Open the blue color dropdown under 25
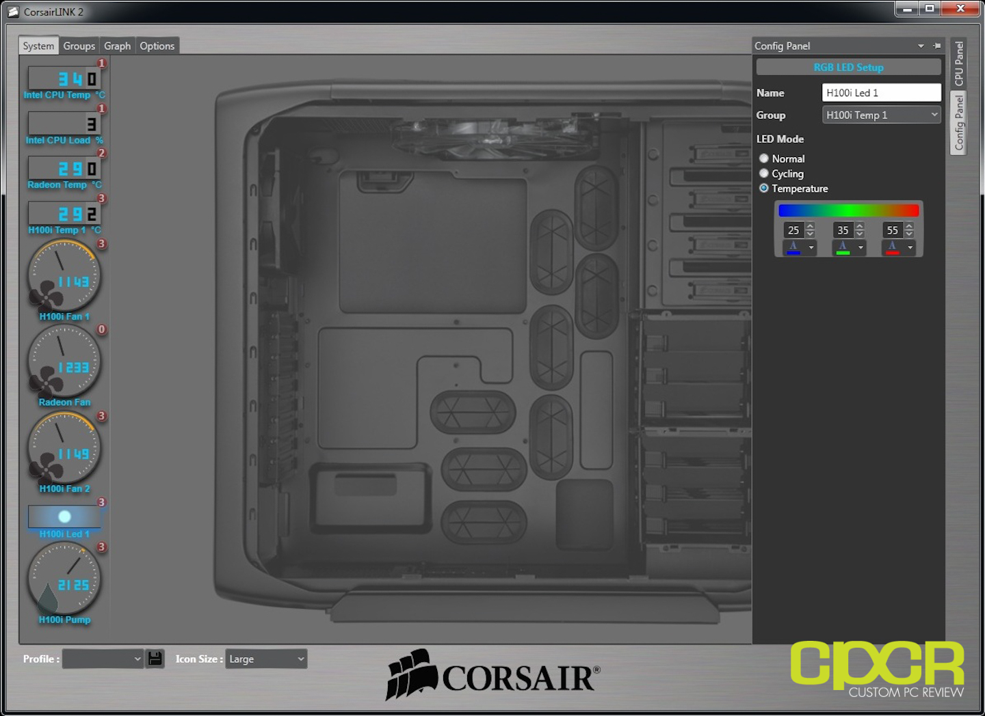The width and height of the screenshot is (985, 716). click(x=811, y=247)
